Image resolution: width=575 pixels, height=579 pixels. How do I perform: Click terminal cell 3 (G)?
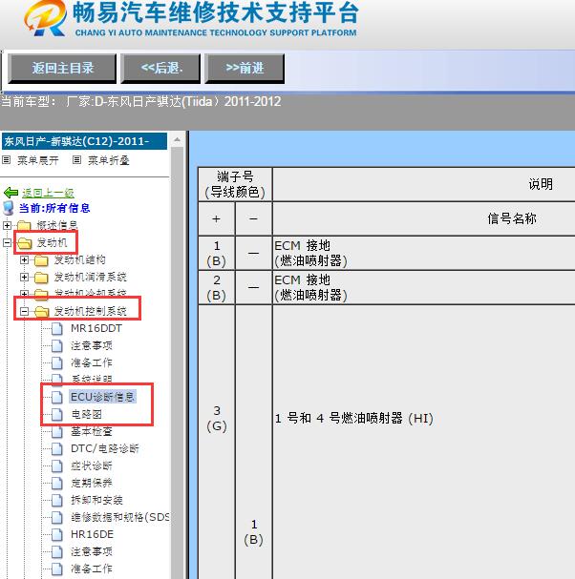point(217,419)
